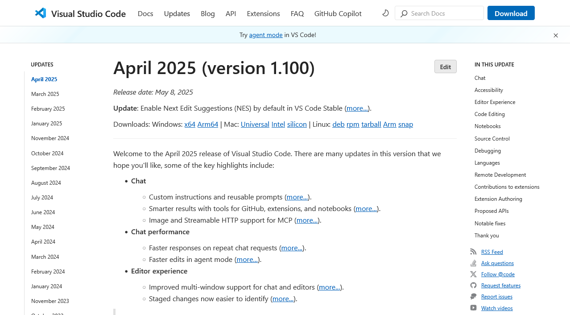
Task: Select November 2024 release notes
Action: [50, 138]
